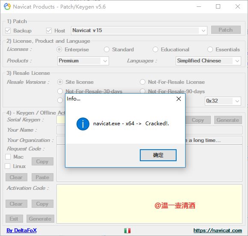The width and height of the screenshot is (248, 236).
Task: Click Copy button under Request Code
Action: 42,162
